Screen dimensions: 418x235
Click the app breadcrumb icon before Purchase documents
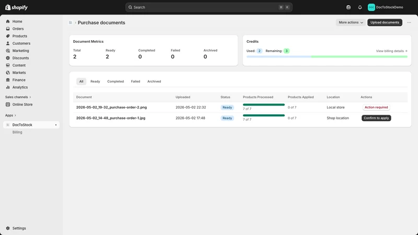(x=71, y=22)
